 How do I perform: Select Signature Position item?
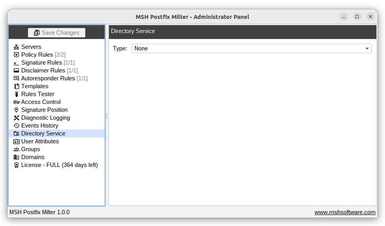click(44, 110)
